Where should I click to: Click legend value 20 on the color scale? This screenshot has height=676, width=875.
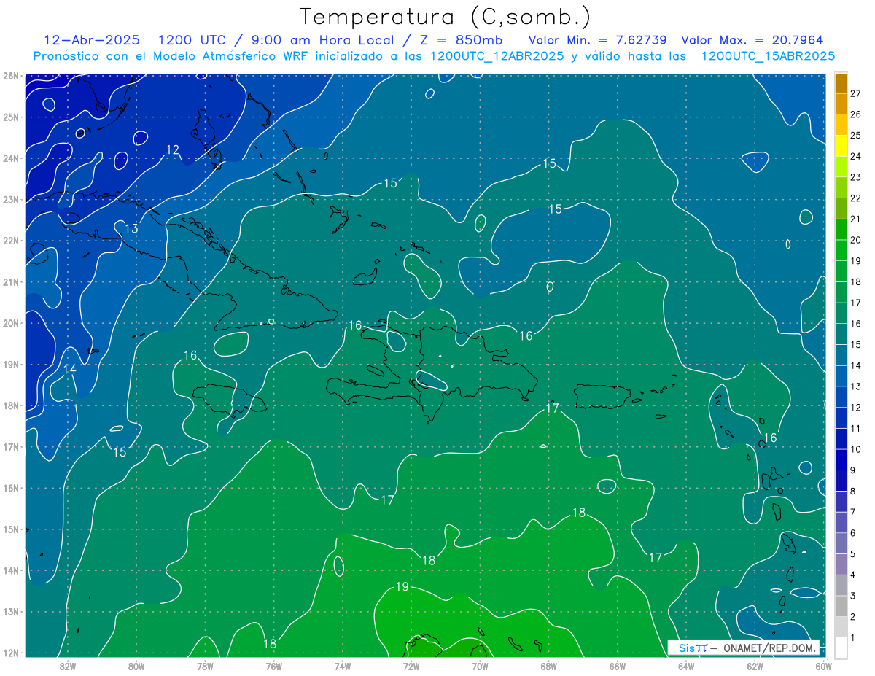click(x=855, y=240)
